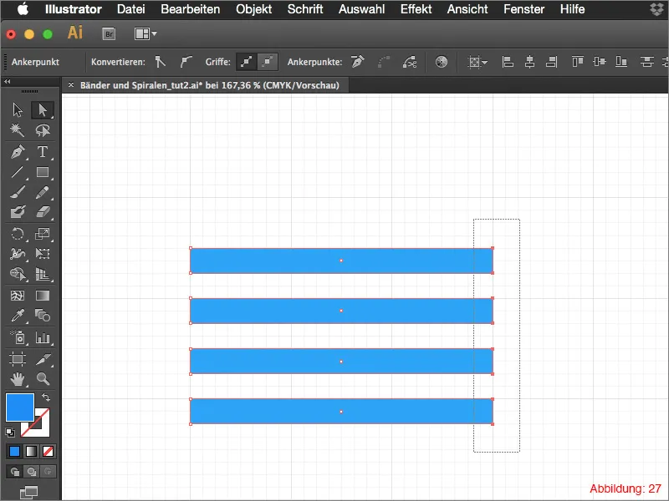Open the Isolate/Recolor round icon

point(442,62)
